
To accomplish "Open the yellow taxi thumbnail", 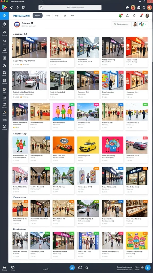I will (88, 145).
